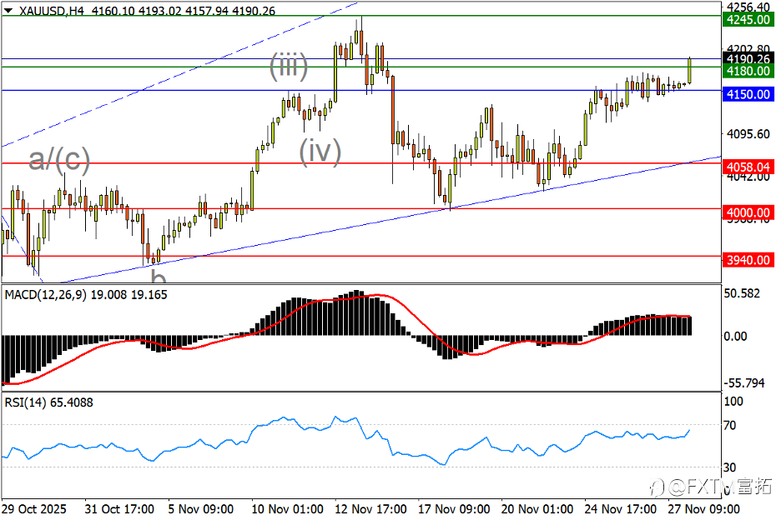
Task: Click the RSI 30 level value
Action: click(730, 467)
